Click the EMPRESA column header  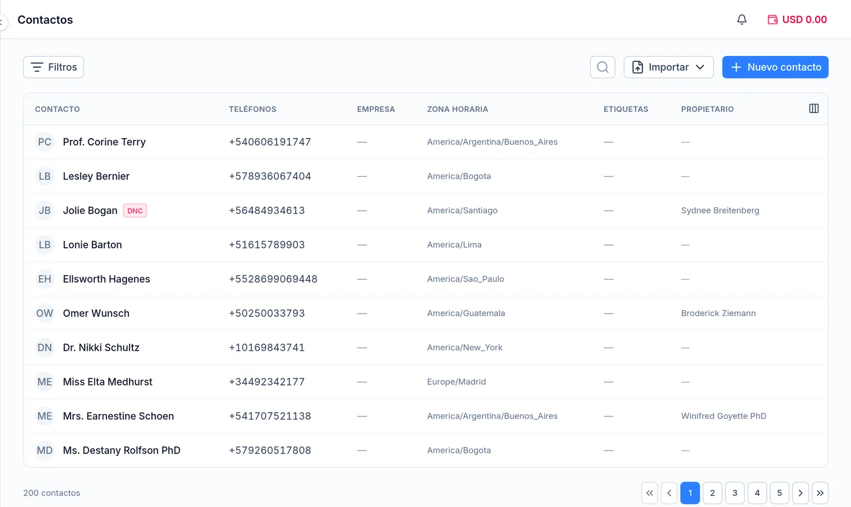[x=376, y=109]
